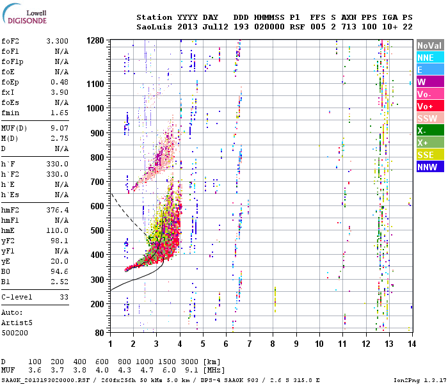Click the SAA0K_2013193020000.RSF filename
The width and height of the screenshot is (448, 384).
[45, 380]
